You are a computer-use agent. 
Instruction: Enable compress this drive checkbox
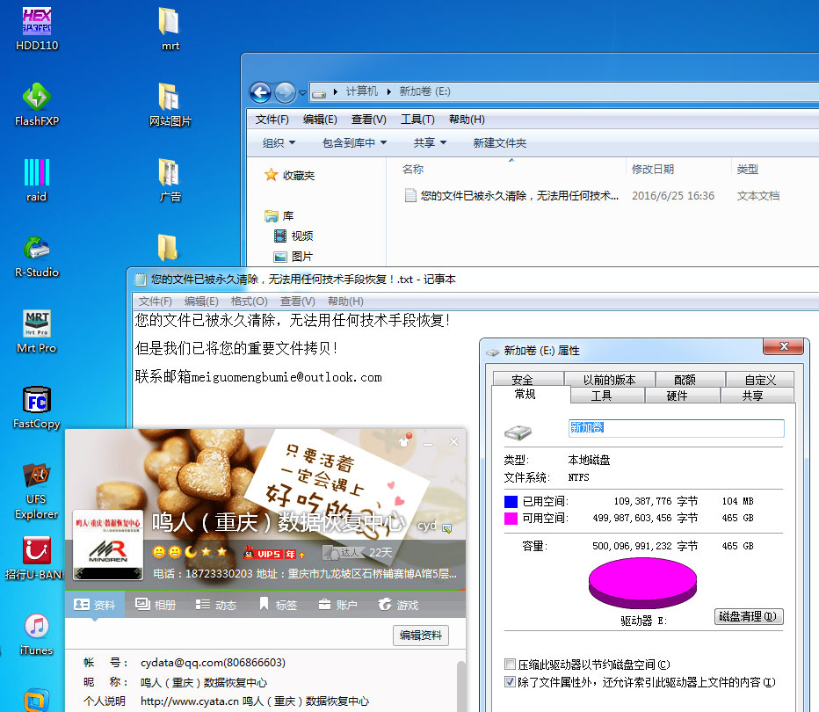click(x=511, y=665)
